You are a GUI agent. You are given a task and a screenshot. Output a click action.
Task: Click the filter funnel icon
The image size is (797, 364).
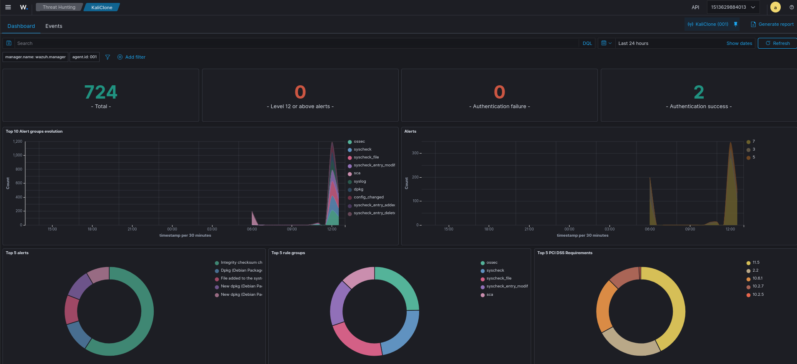107,57
